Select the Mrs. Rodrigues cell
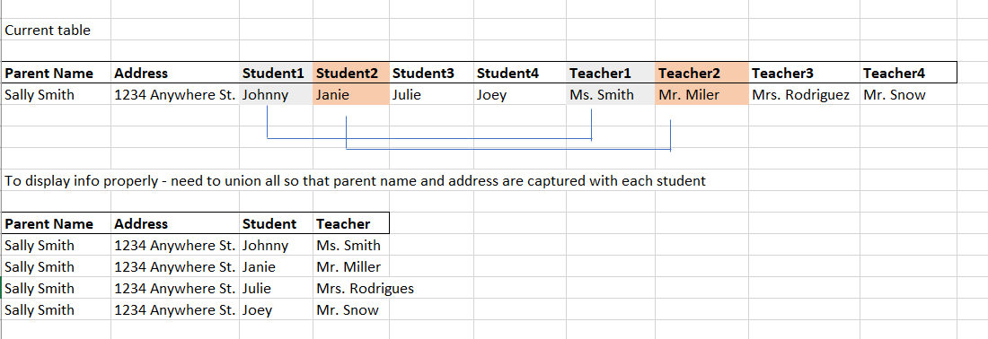Screen dimensions: 988x339 click(365, 288)
